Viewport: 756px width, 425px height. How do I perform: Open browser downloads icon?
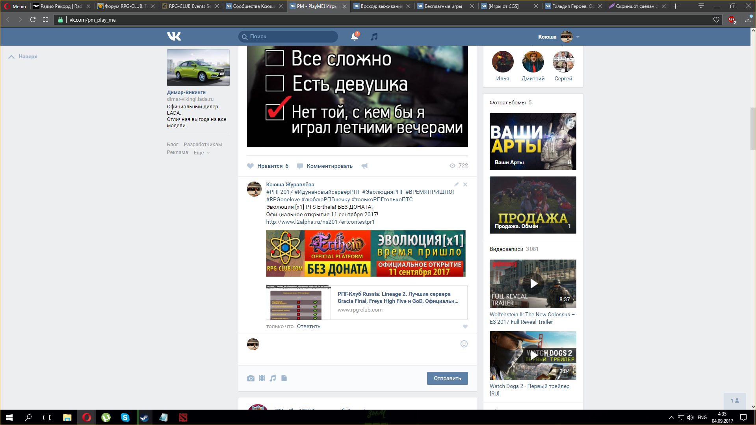(748, 20)
